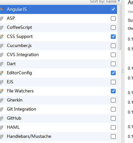Tick the CVS Integration checkbox

pos(113,55)
